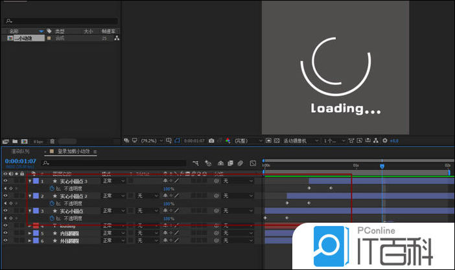Hide layer 1 using its eye icon
Viewport: 455px width, 270px height.
point(5,181)
